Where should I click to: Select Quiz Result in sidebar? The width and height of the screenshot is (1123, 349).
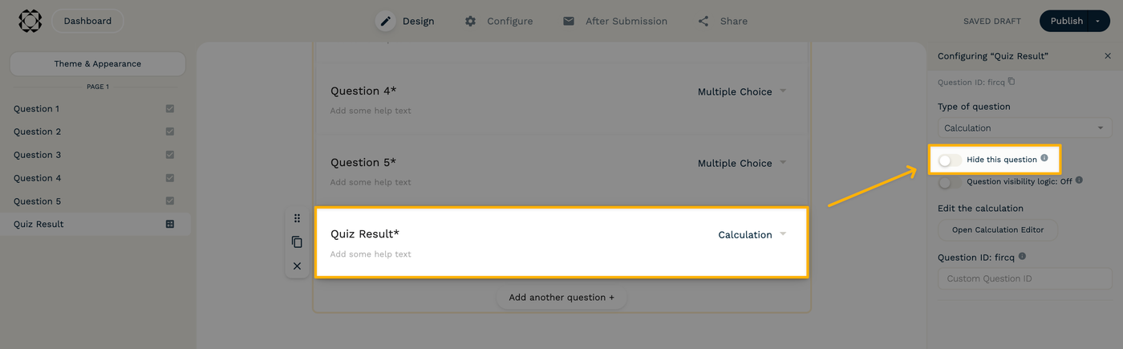pos(95,224)
